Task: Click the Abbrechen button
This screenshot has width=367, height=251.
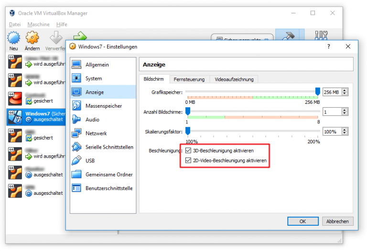Action: tap(337, 221)
